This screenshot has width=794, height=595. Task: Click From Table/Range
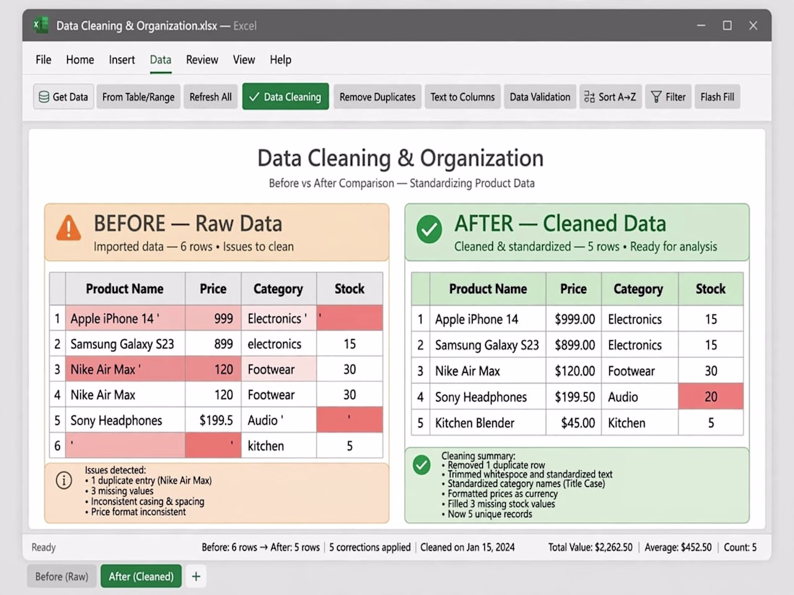[139, 97]
